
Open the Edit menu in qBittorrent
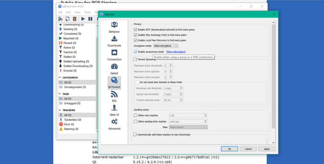click(68, 12)
